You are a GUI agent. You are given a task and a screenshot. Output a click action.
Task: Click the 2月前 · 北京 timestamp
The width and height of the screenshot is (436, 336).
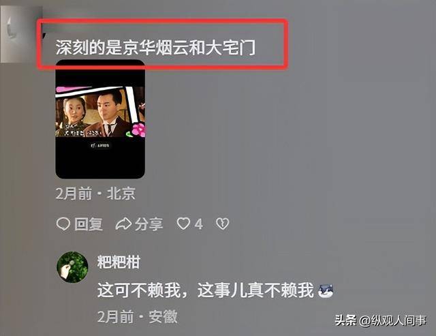[95, 194]
